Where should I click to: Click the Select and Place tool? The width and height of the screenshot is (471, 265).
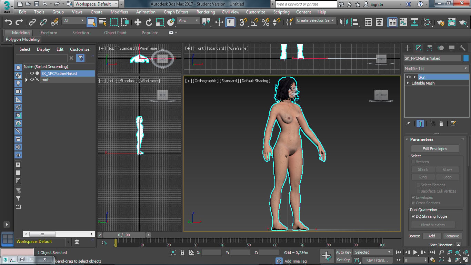171,22
